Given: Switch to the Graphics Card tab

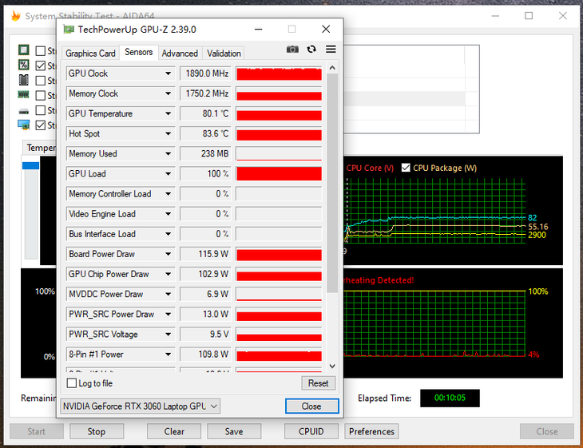Looking at the screenshot, I should point(90,54).
